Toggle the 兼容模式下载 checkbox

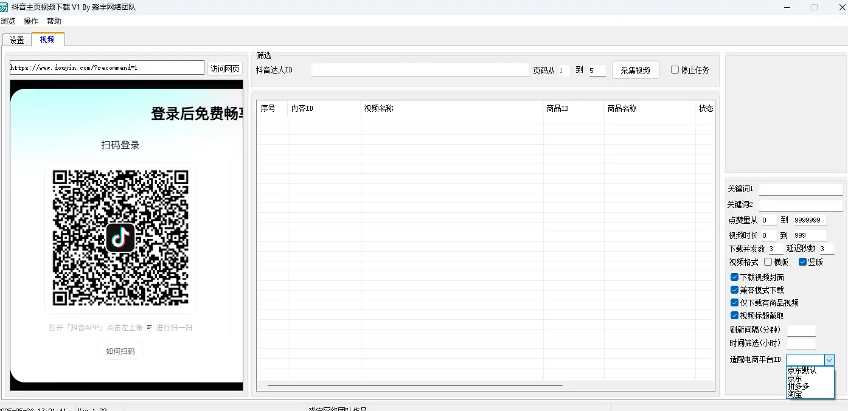(x=734, y=290)
